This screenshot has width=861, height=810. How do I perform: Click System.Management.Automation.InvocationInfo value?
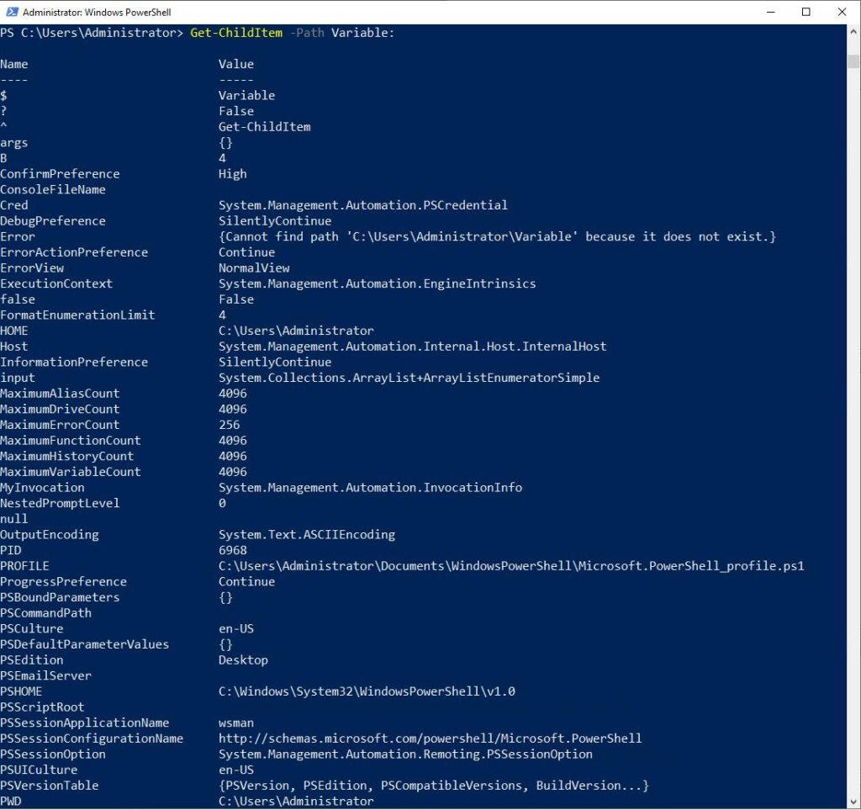click(x=370, y=488)
